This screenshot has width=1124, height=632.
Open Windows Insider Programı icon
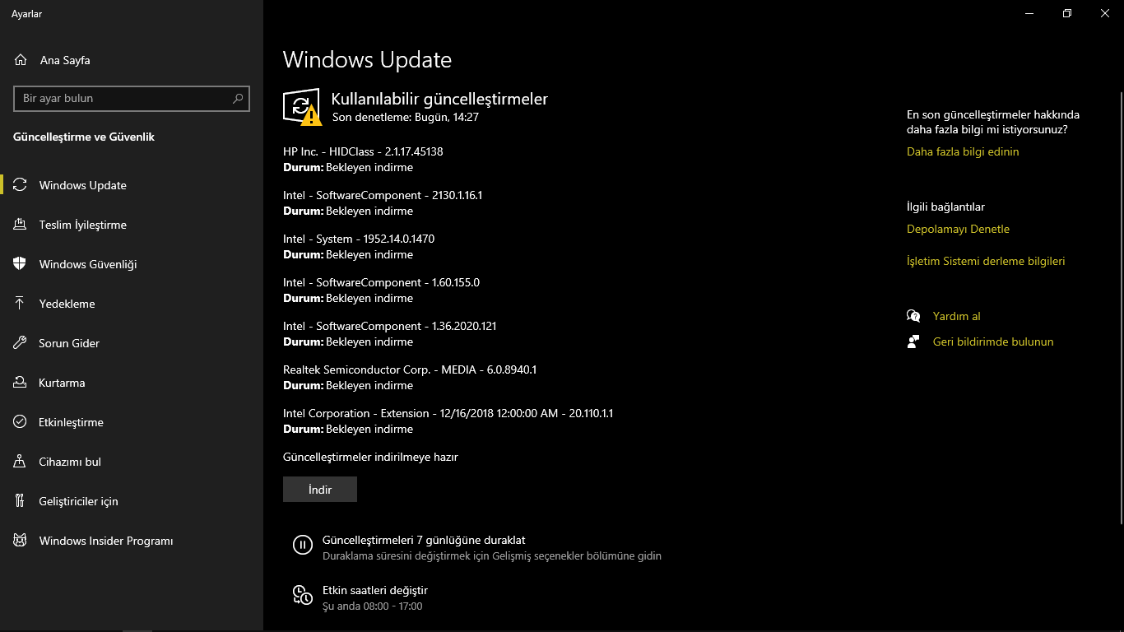tap(21, 541)
